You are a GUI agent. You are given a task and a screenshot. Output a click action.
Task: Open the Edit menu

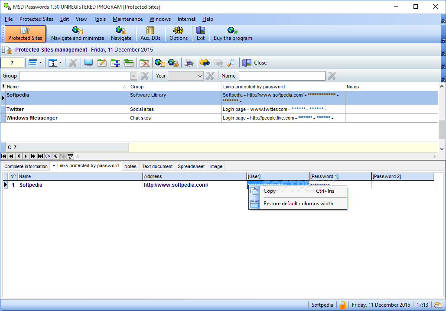coord(65,19)
